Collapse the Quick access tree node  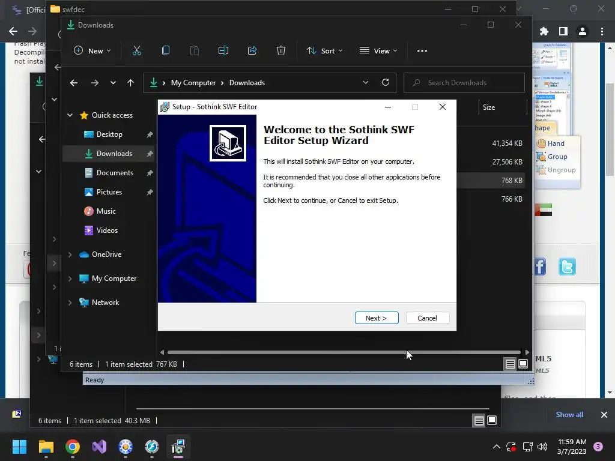tap(70, 115)
